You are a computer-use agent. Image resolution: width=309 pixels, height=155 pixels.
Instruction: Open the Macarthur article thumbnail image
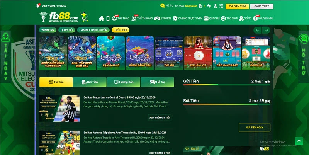tap(59, 109)
